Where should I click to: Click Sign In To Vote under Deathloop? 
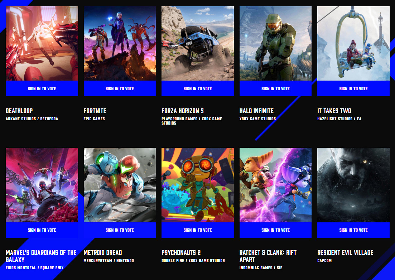pos(42,88)
